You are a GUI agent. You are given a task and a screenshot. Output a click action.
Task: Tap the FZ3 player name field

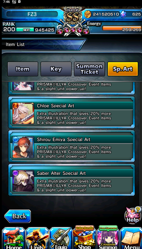[32, 14]
